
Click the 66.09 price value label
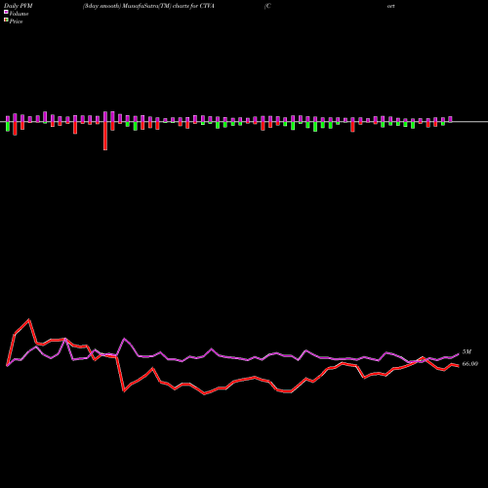click(470, 364)
